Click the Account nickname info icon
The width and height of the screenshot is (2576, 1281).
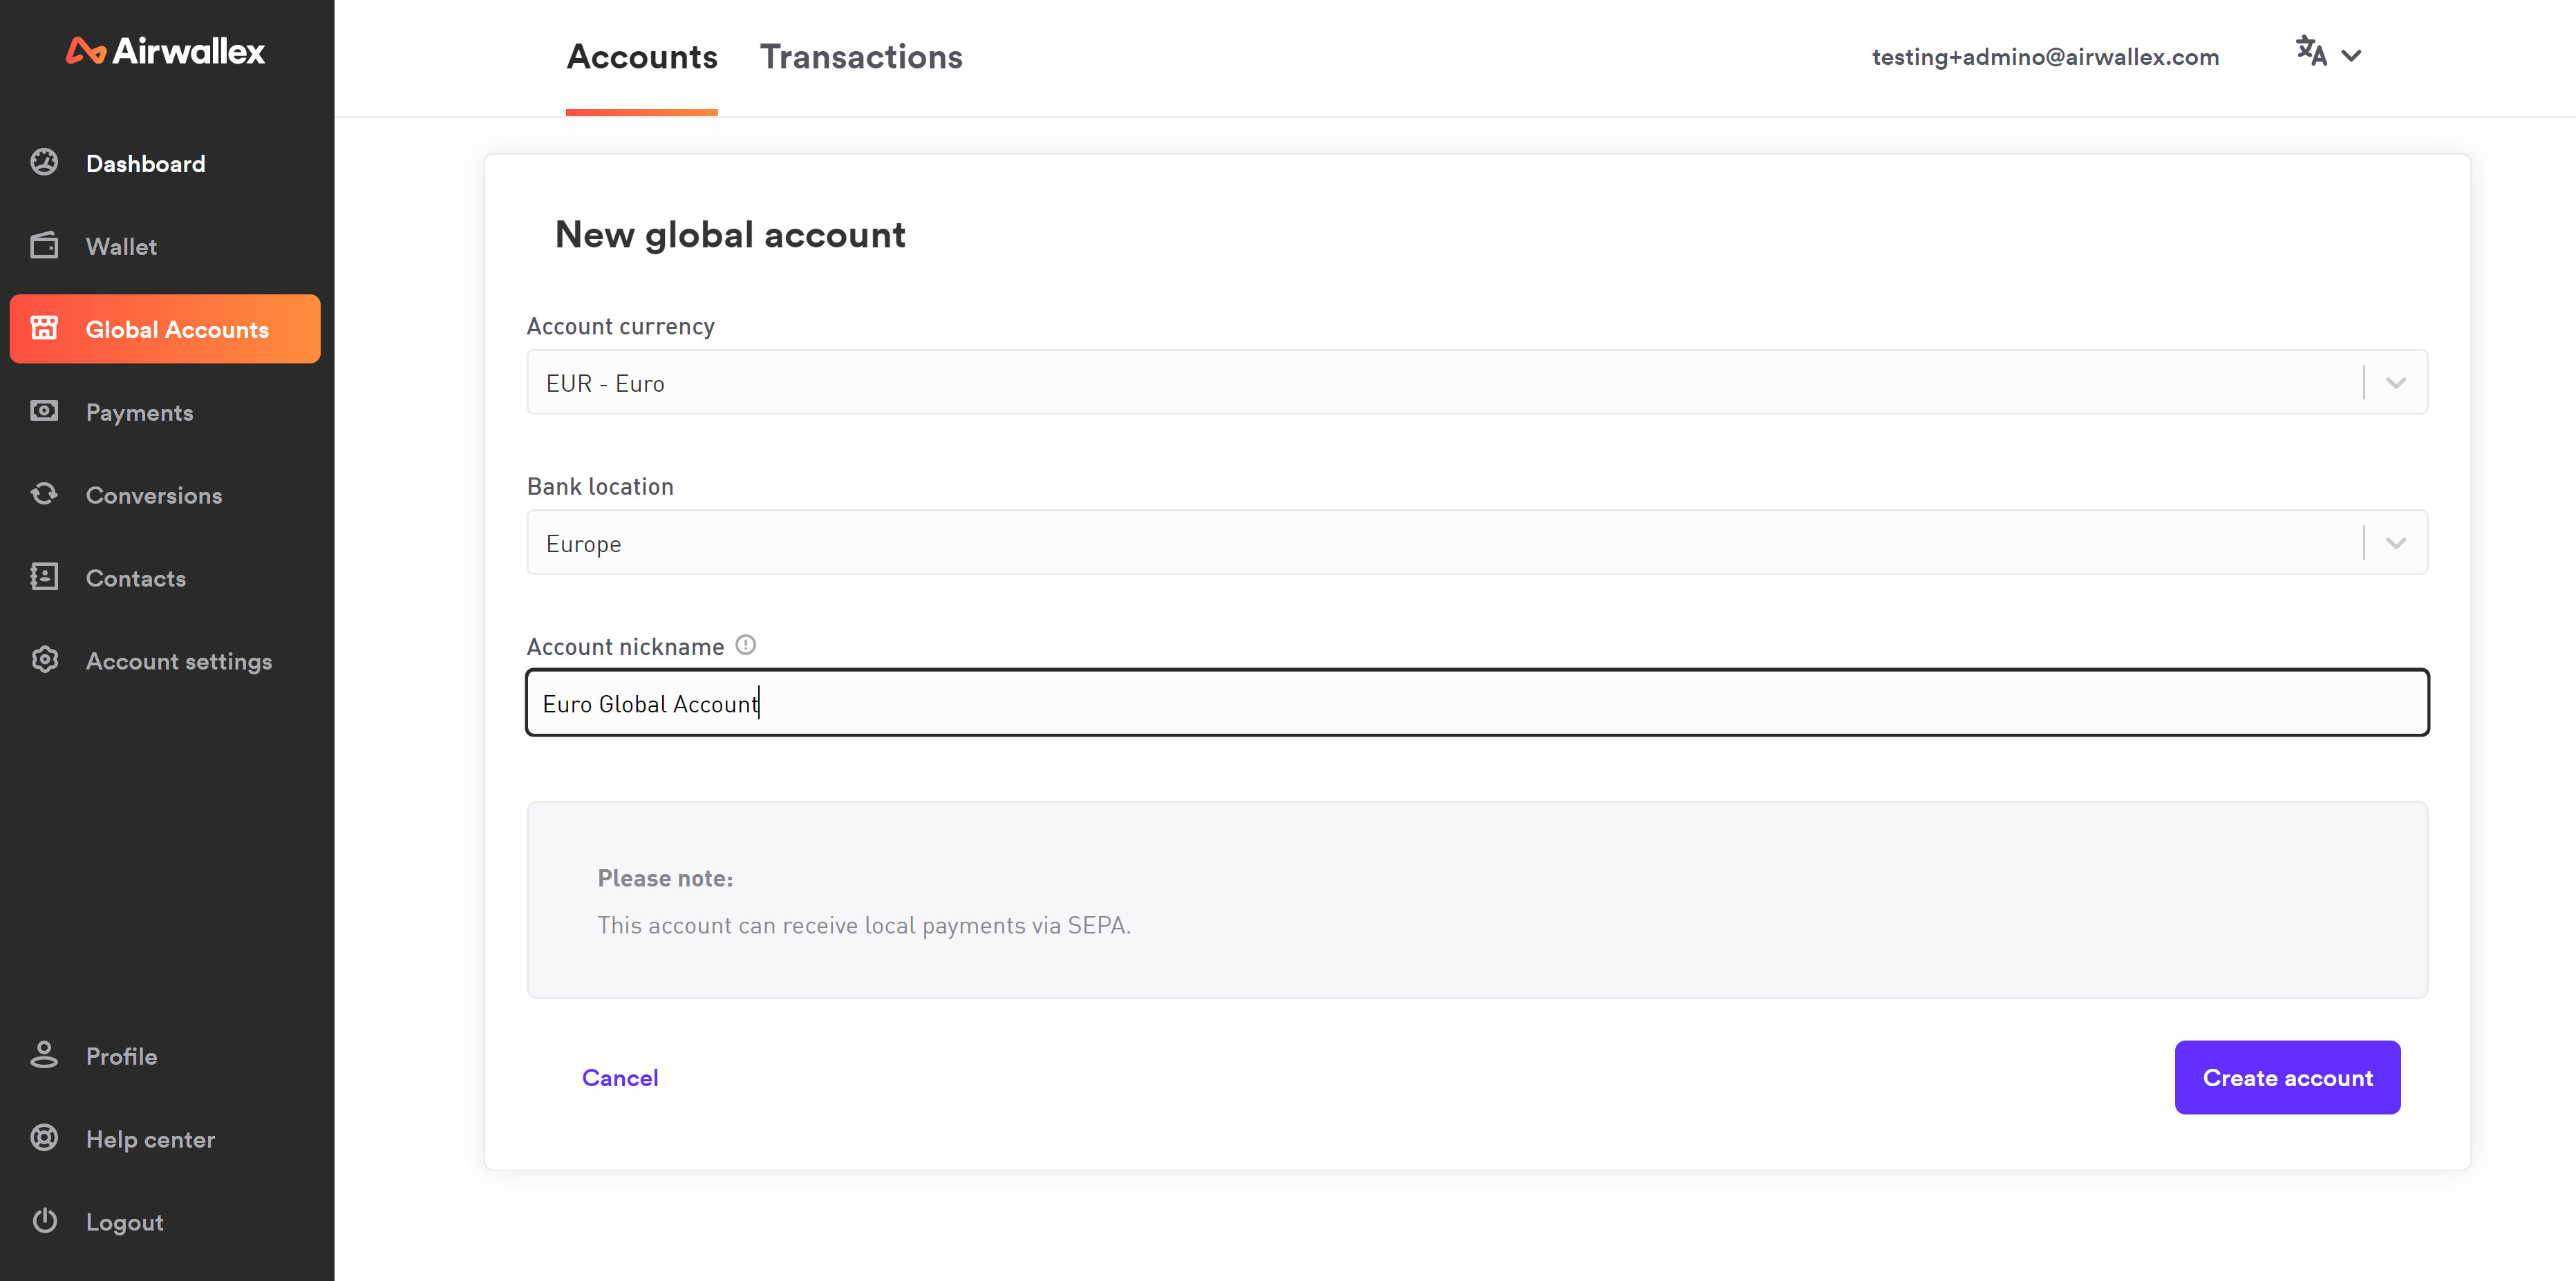point(745,645)
